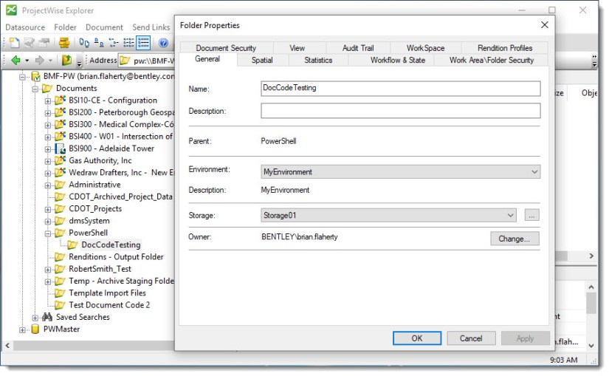This screenshot has width=609, height=376.
Task: Open the WorkSpace tab
Action: 425,48
